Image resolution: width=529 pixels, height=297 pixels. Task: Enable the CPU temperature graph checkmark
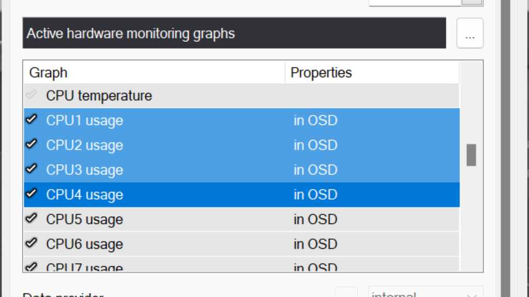(32, 95)
